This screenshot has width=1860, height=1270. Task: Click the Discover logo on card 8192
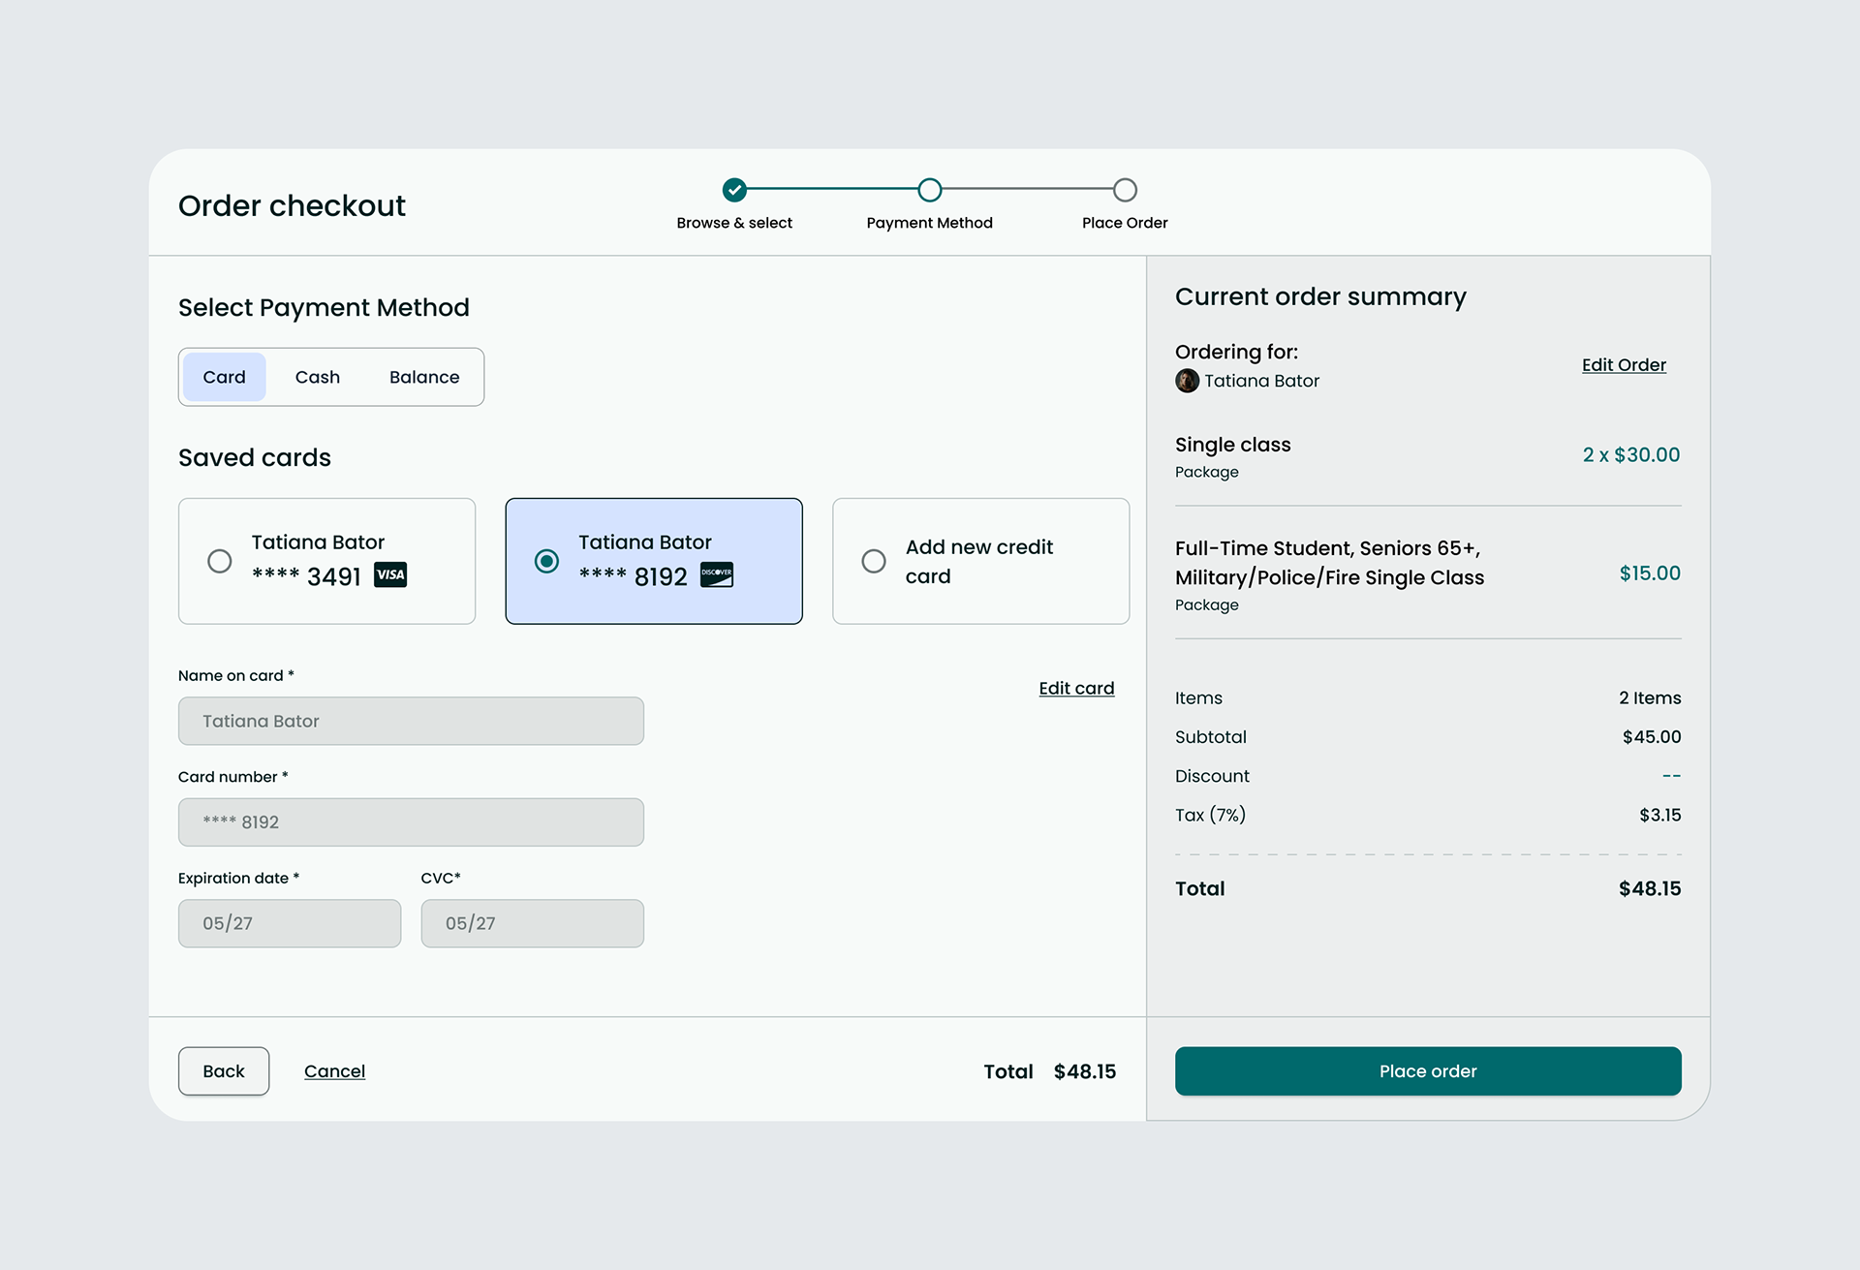point(717,575)
